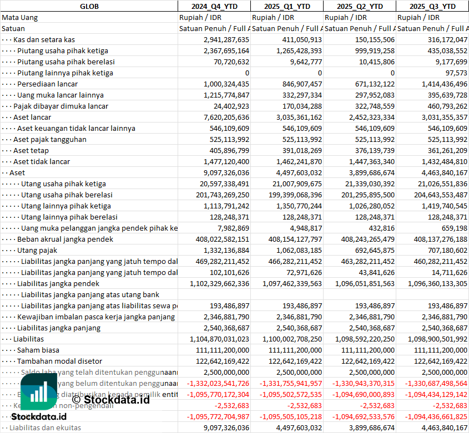Click the Mata Uang label cell

[x=19, y=17]
